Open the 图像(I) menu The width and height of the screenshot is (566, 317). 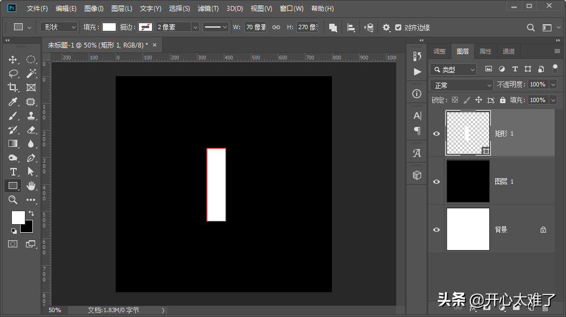pos(94,8)
